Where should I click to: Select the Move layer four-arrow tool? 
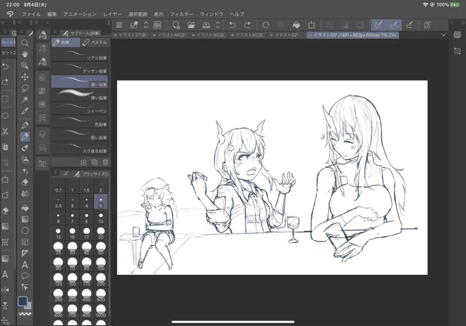pos(25,77)
